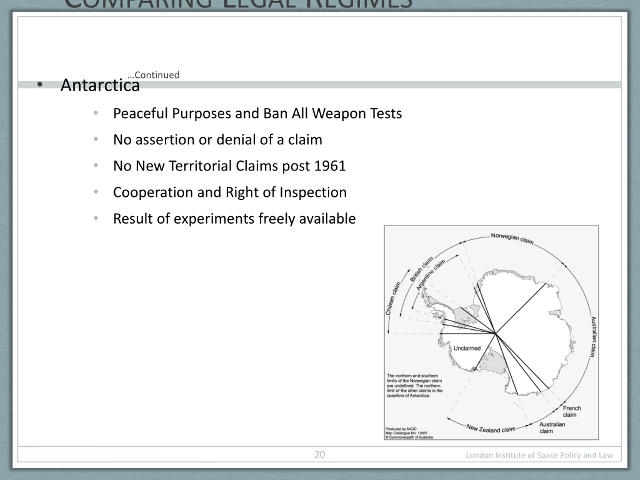Image resolution: width=640 pixels, height=480 pixels.
Task: Click the Antarctica claims map image
Action: point(491,333)
